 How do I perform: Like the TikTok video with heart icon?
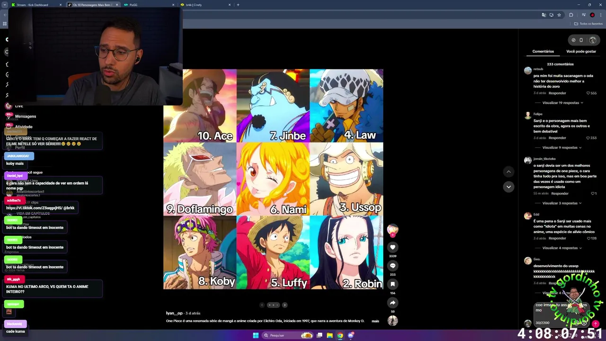pyautogui.click(x=392, y=247)
